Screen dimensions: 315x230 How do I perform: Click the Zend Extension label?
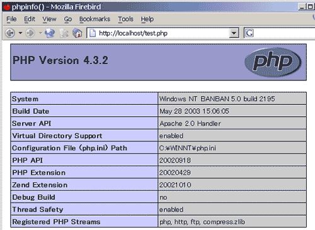(x=40, y=185)
